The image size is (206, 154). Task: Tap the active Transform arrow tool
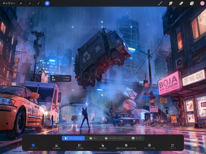[47, 3]
